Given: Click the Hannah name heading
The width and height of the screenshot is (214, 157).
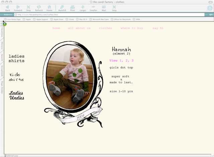Looking at the screenshot, I should (x=121, y=49).
